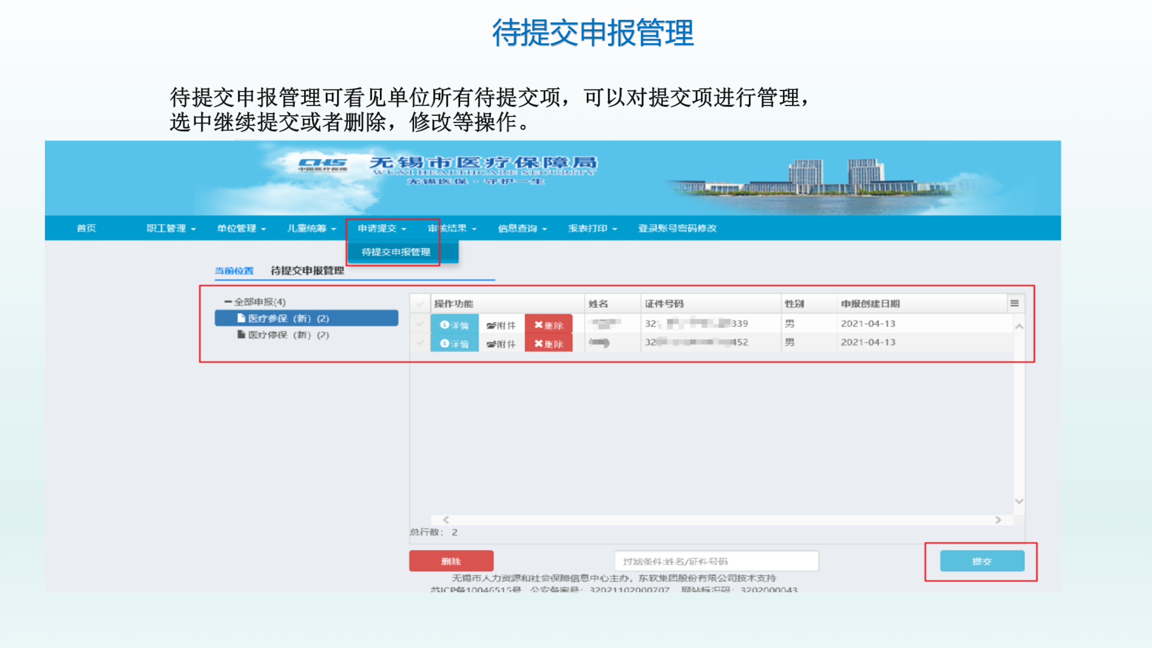Check the second row's selection checkbox
This screenshot has height=648, width=1152.
(420, 343)
